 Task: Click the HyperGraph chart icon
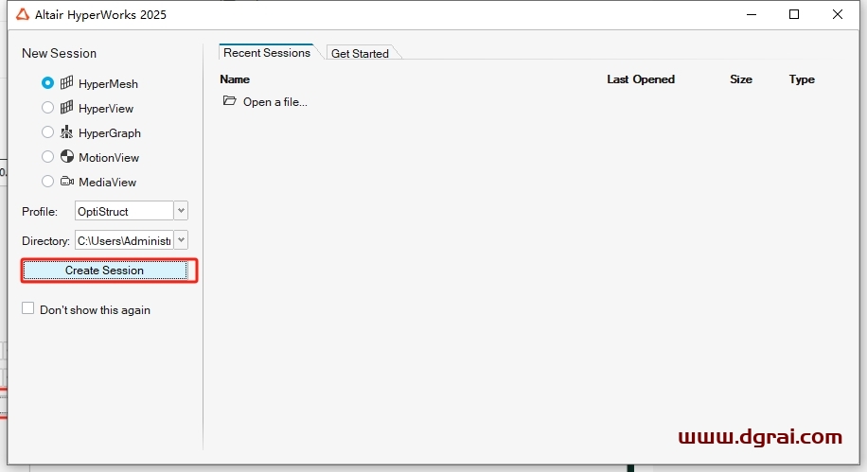pos(66,131)
